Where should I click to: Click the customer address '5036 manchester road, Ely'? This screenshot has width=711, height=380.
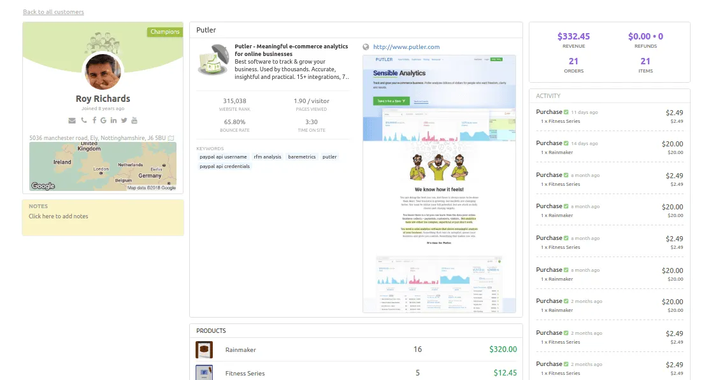tap(97, 138)
